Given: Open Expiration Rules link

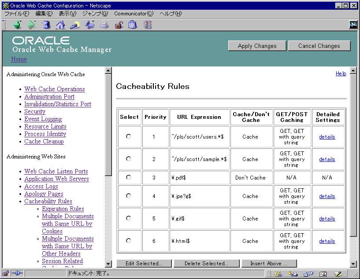Looking at the screenshot, I should coord(63,209).
